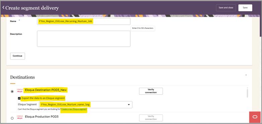Click the Save and close button

(x=226, y=8)
